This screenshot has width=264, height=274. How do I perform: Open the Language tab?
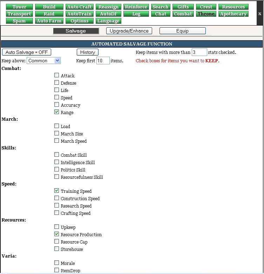coord(108,21)
